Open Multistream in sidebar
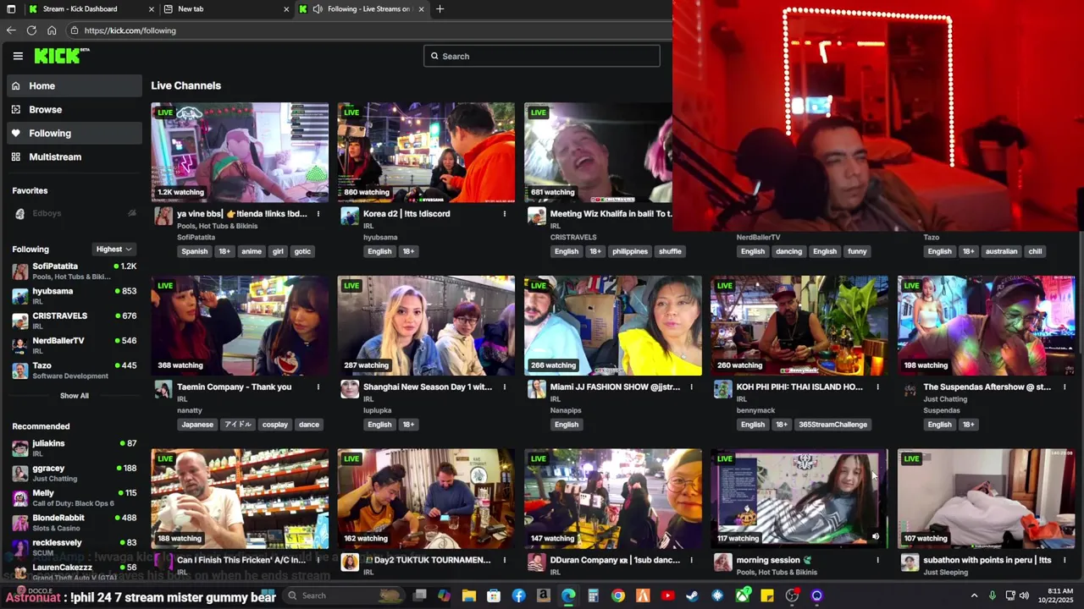Viewport: 1084px width, 609px height. [x=75, y=156]
